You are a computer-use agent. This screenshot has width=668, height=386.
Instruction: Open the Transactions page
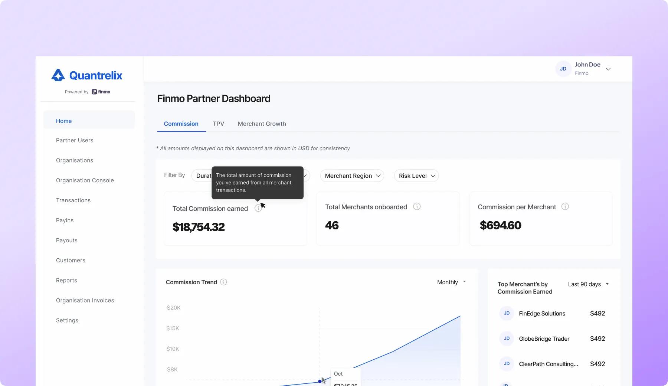[73, 200]
